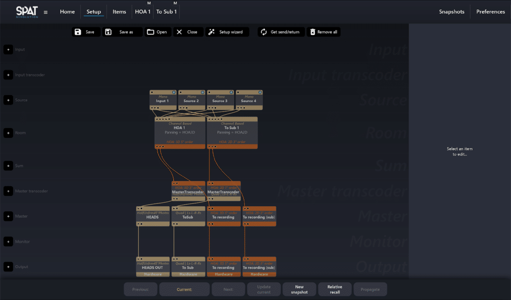Click the Save floppy disk icon

coord(78,32)
